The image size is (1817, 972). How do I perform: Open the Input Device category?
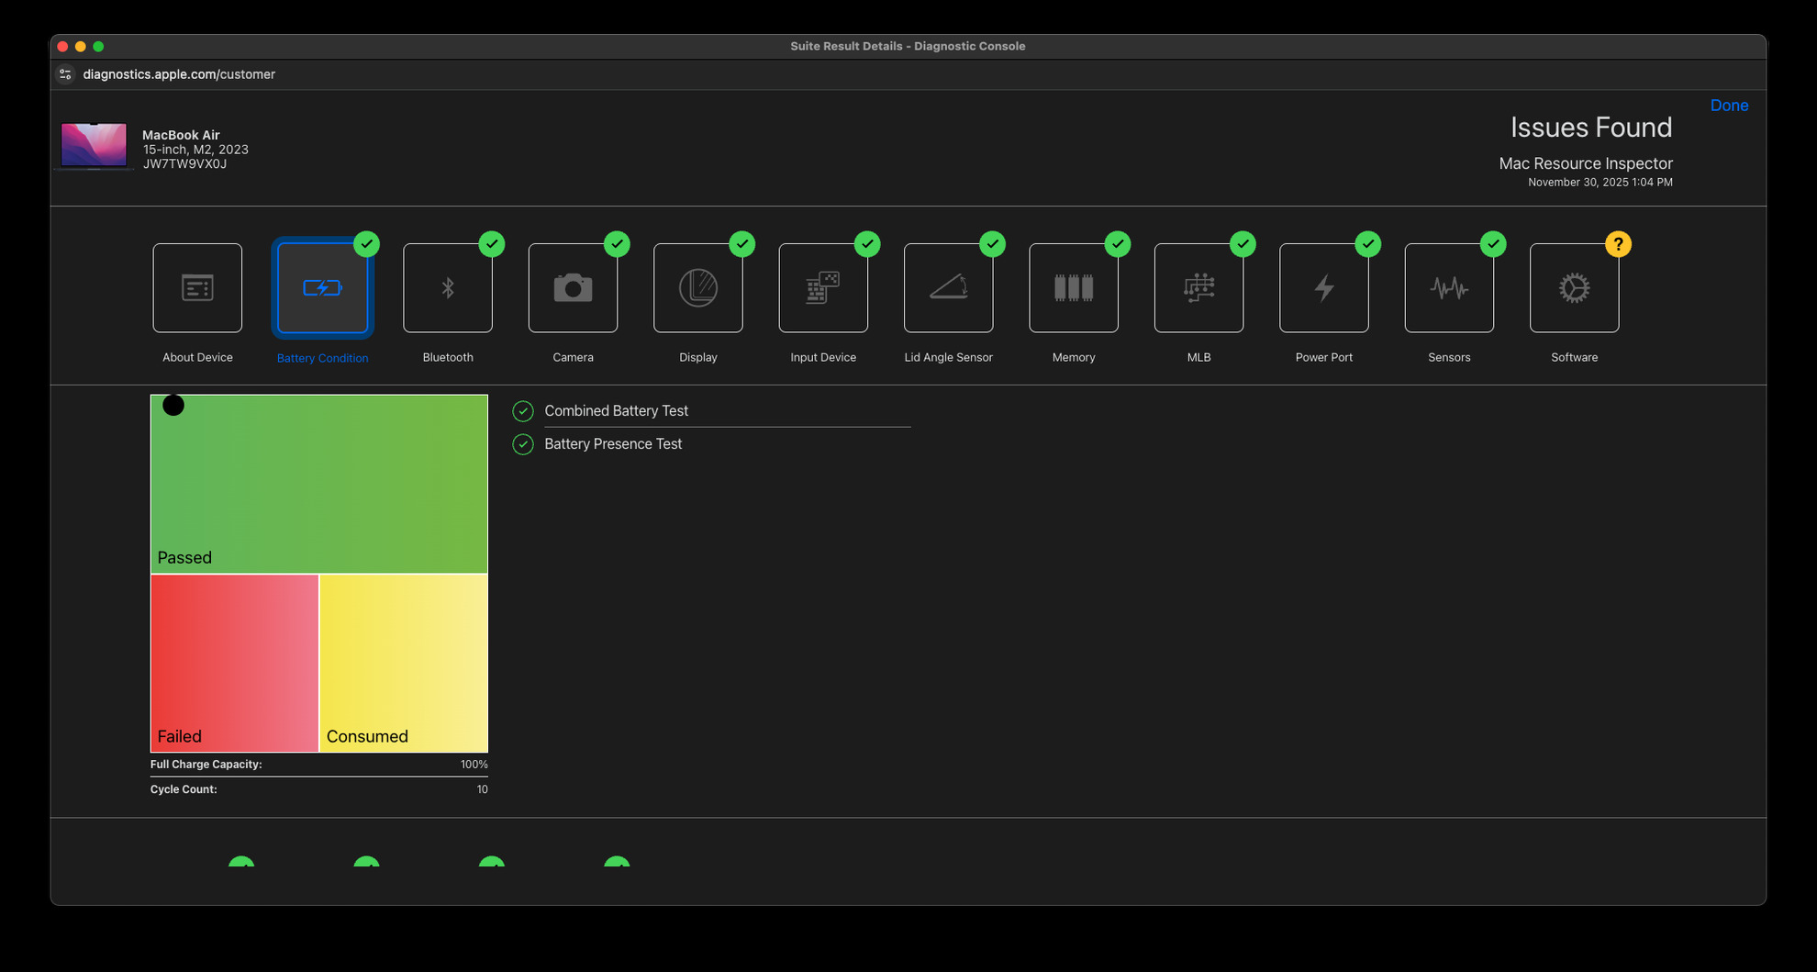point(823,288)
